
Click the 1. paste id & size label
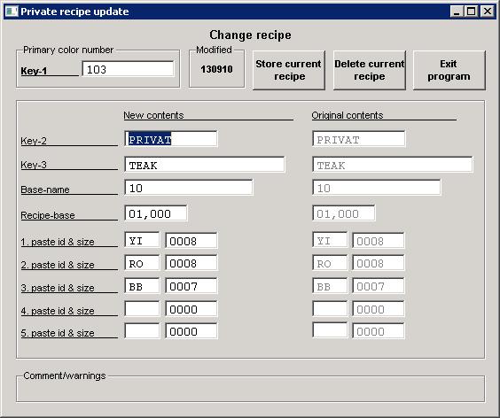coord(58,242)
